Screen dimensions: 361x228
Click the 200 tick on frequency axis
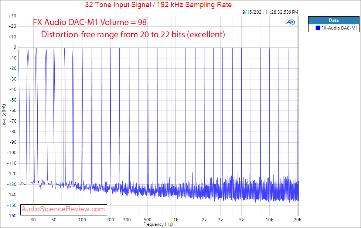[x=110, y=220]
